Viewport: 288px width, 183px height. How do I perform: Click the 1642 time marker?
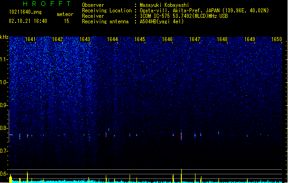coord(58,39)
